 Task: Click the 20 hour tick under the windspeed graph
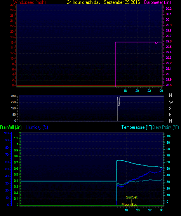137,91
